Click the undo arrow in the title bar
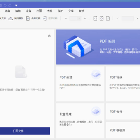This screenshot has height=140, width=140. click(x=5, y=5)
